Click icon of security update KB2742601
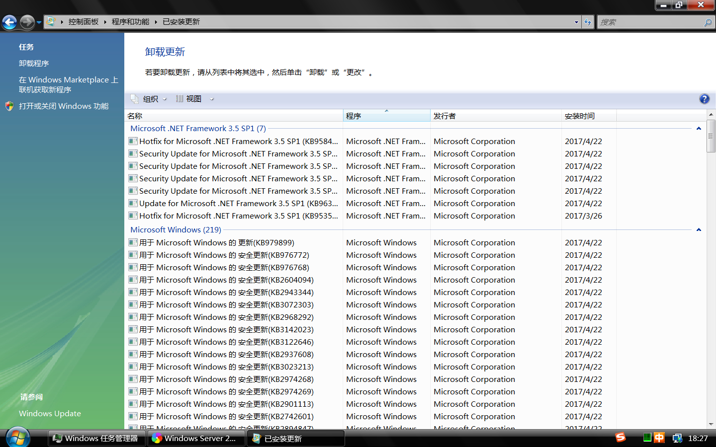The image size is (716, 447). point(133,416)
